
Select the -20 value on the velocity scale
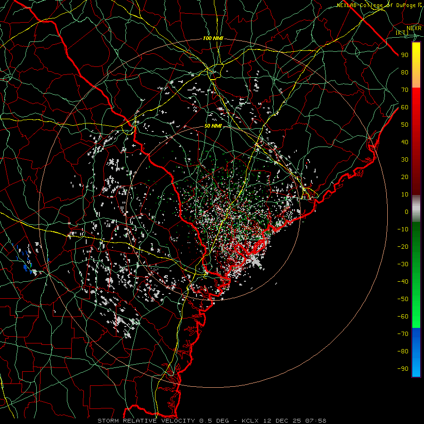pos(403,246)
